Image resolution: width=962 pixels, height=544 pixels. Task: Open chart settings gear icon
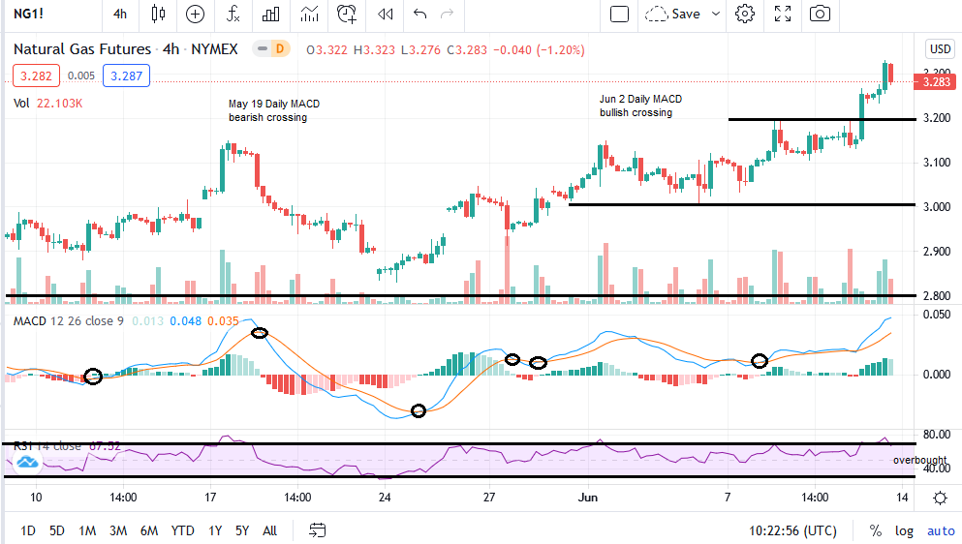click(745, 14)
